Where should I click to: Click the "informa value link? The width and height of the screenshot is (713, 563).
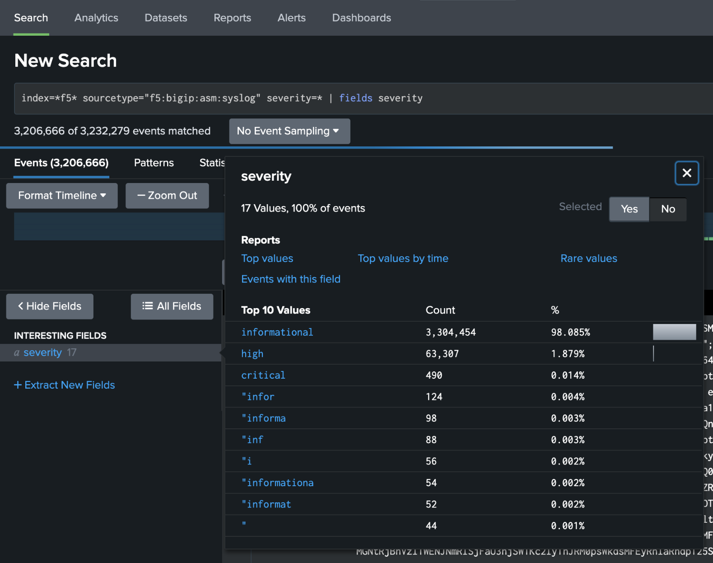pos(263,418)
